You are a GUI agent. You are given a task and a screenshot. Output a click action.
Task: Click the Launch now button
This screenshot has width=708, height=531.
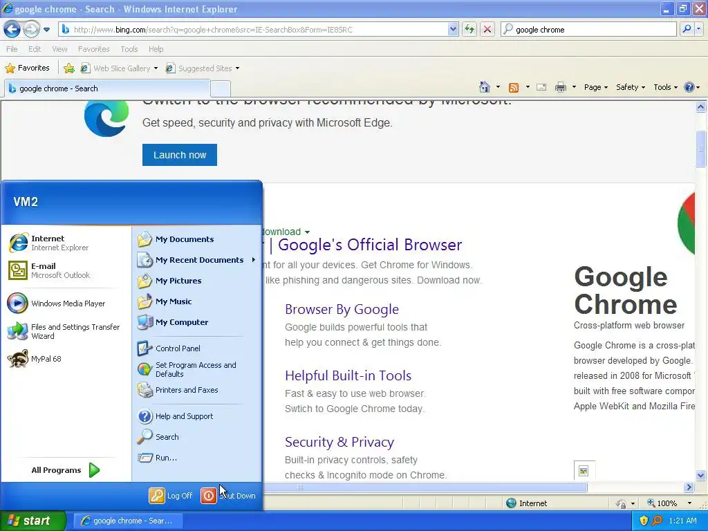coord(180,155)
